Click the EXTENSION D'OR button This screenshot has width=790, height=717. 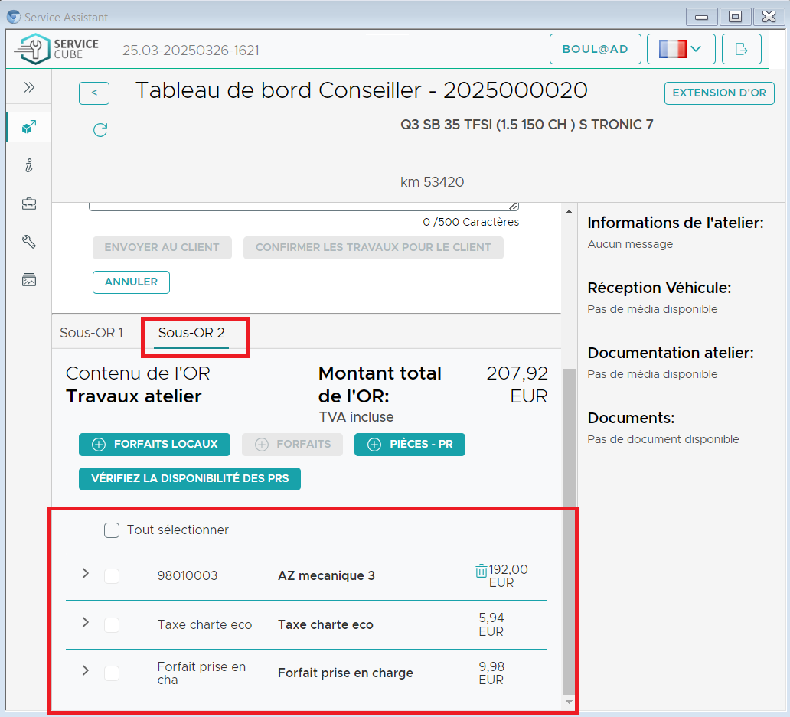719,93
